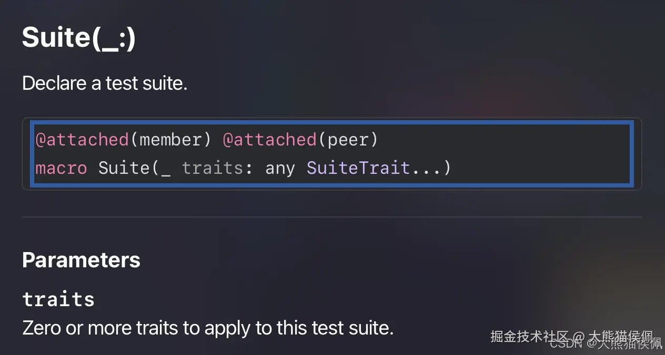
Task: Click the "any" keyword in the declaration
Action: [x=280, y=168]
